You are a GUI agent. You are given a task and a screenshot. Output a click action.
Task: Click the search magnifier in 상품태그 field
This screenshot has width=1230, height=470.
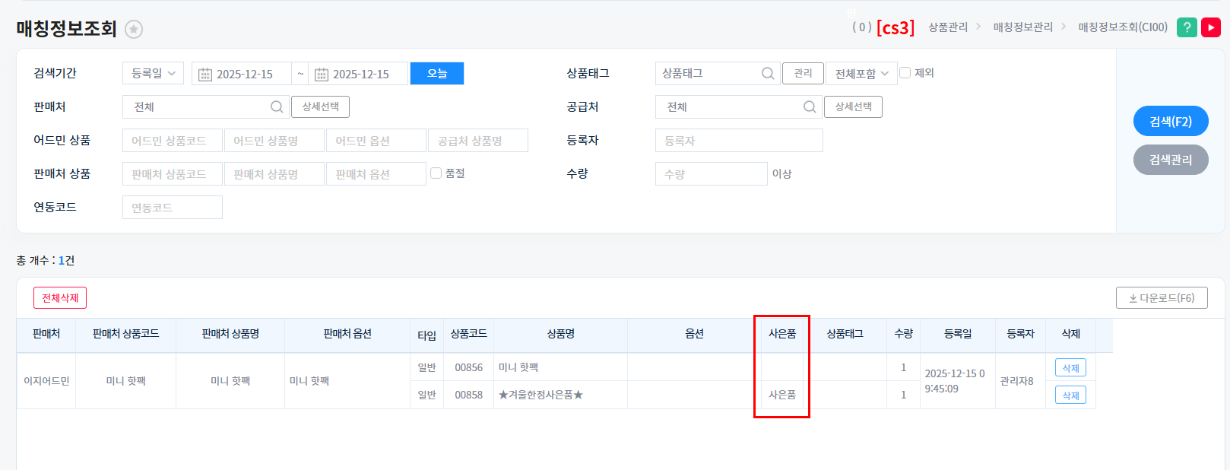[768, 74]
